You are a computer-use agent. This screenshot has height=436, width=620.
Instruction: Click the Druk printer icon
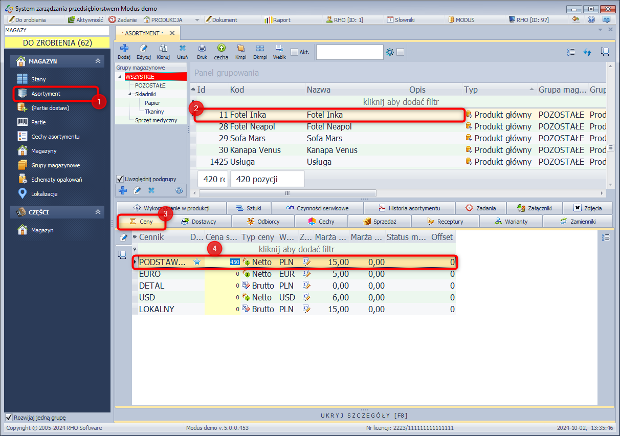[x=202, y=51]
